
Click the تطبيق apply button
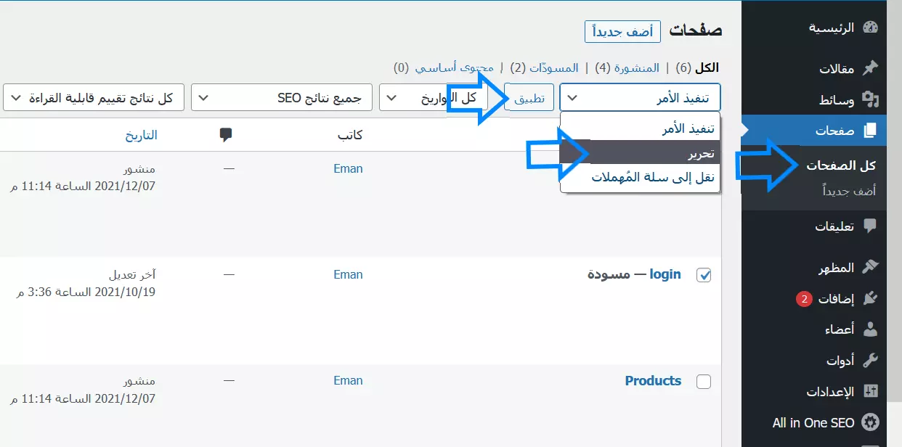pos(529,97)
